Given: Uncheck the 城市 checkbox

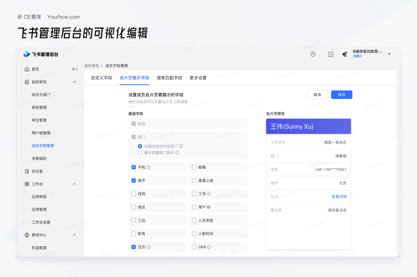Looking at the screenshot, I should click(x=134, y=180).
